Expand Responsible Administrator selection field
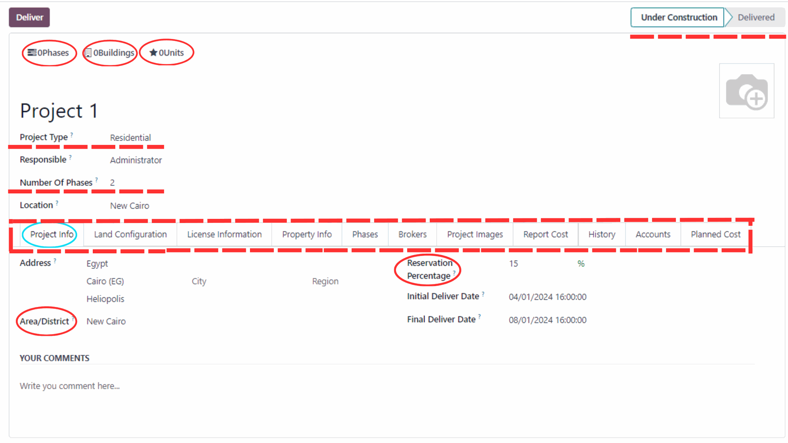788x443 pixels. point(136,160)
